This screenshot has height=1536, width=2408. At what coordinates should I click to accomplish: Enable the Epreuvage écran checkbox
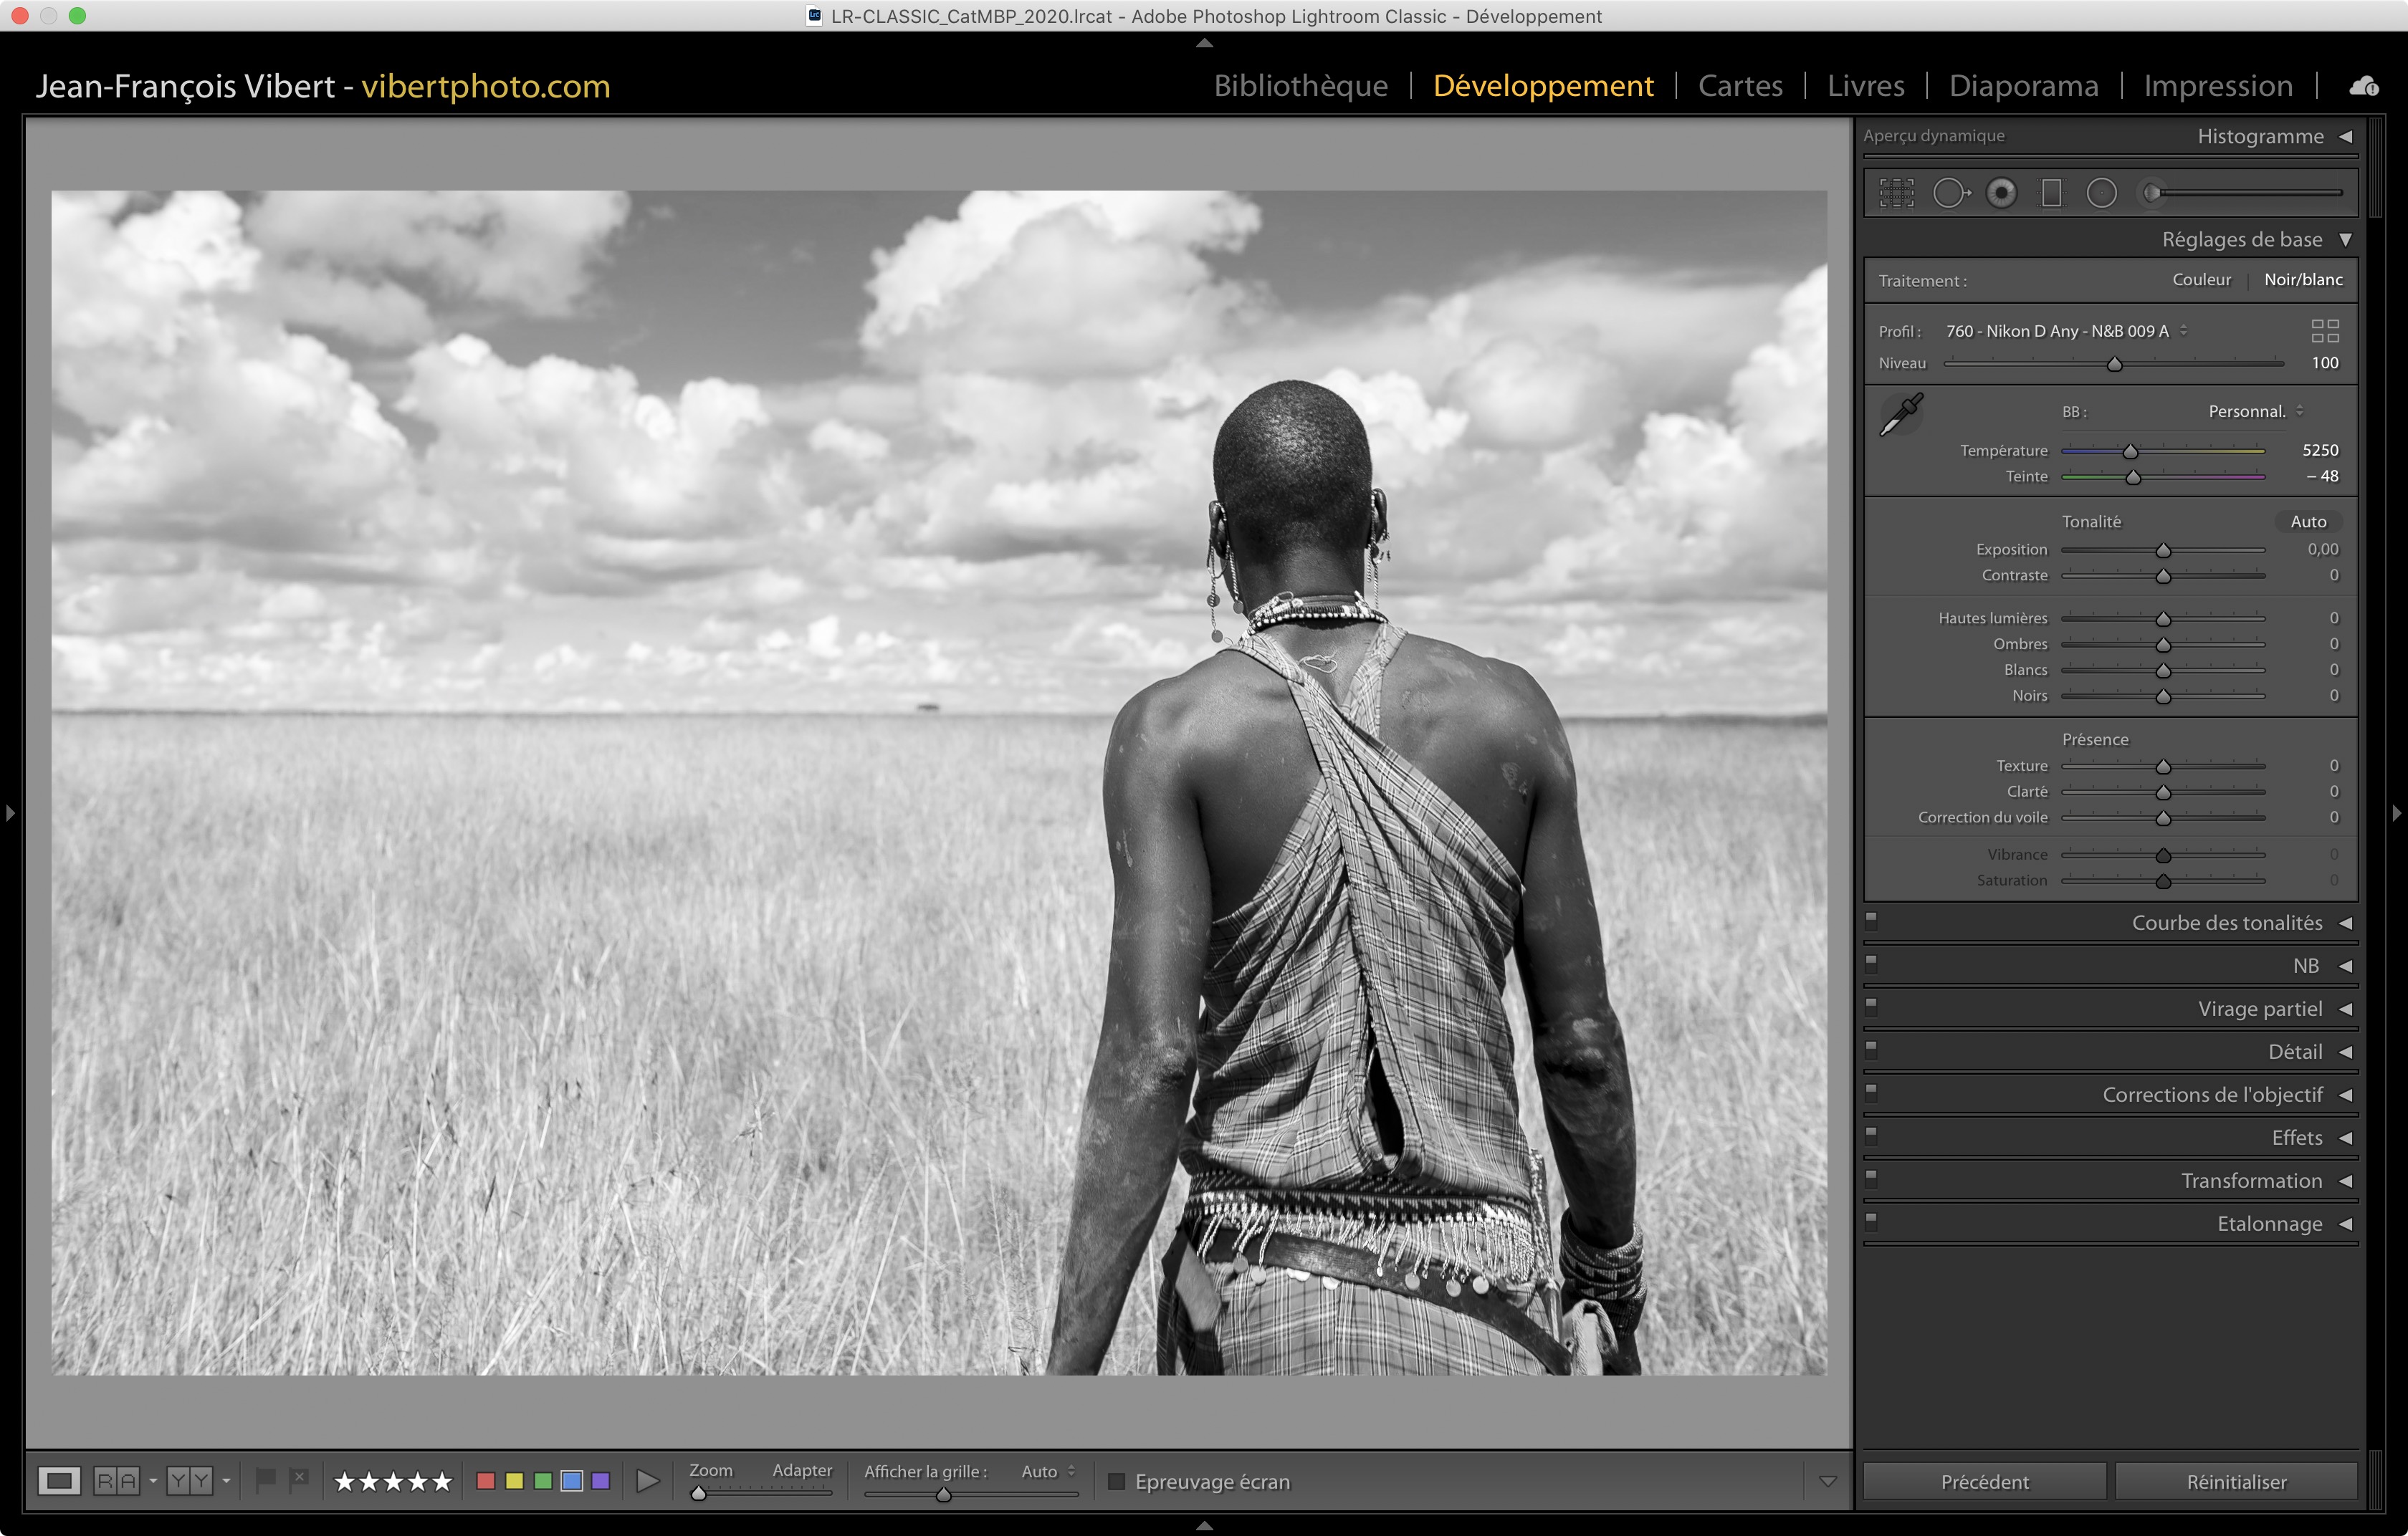1117,1481
